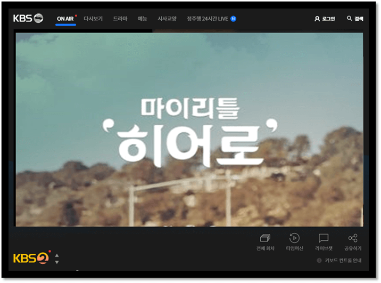Go to 정주행 24시간 LIVE

click(208, 19)
